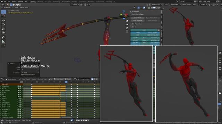Play the animation forward
This screenshot has height=124, width=222.
[84, 120]
